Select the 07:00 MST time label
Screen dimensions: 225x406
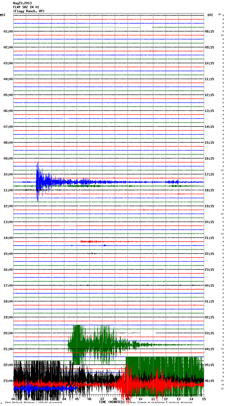click(8, 127)
